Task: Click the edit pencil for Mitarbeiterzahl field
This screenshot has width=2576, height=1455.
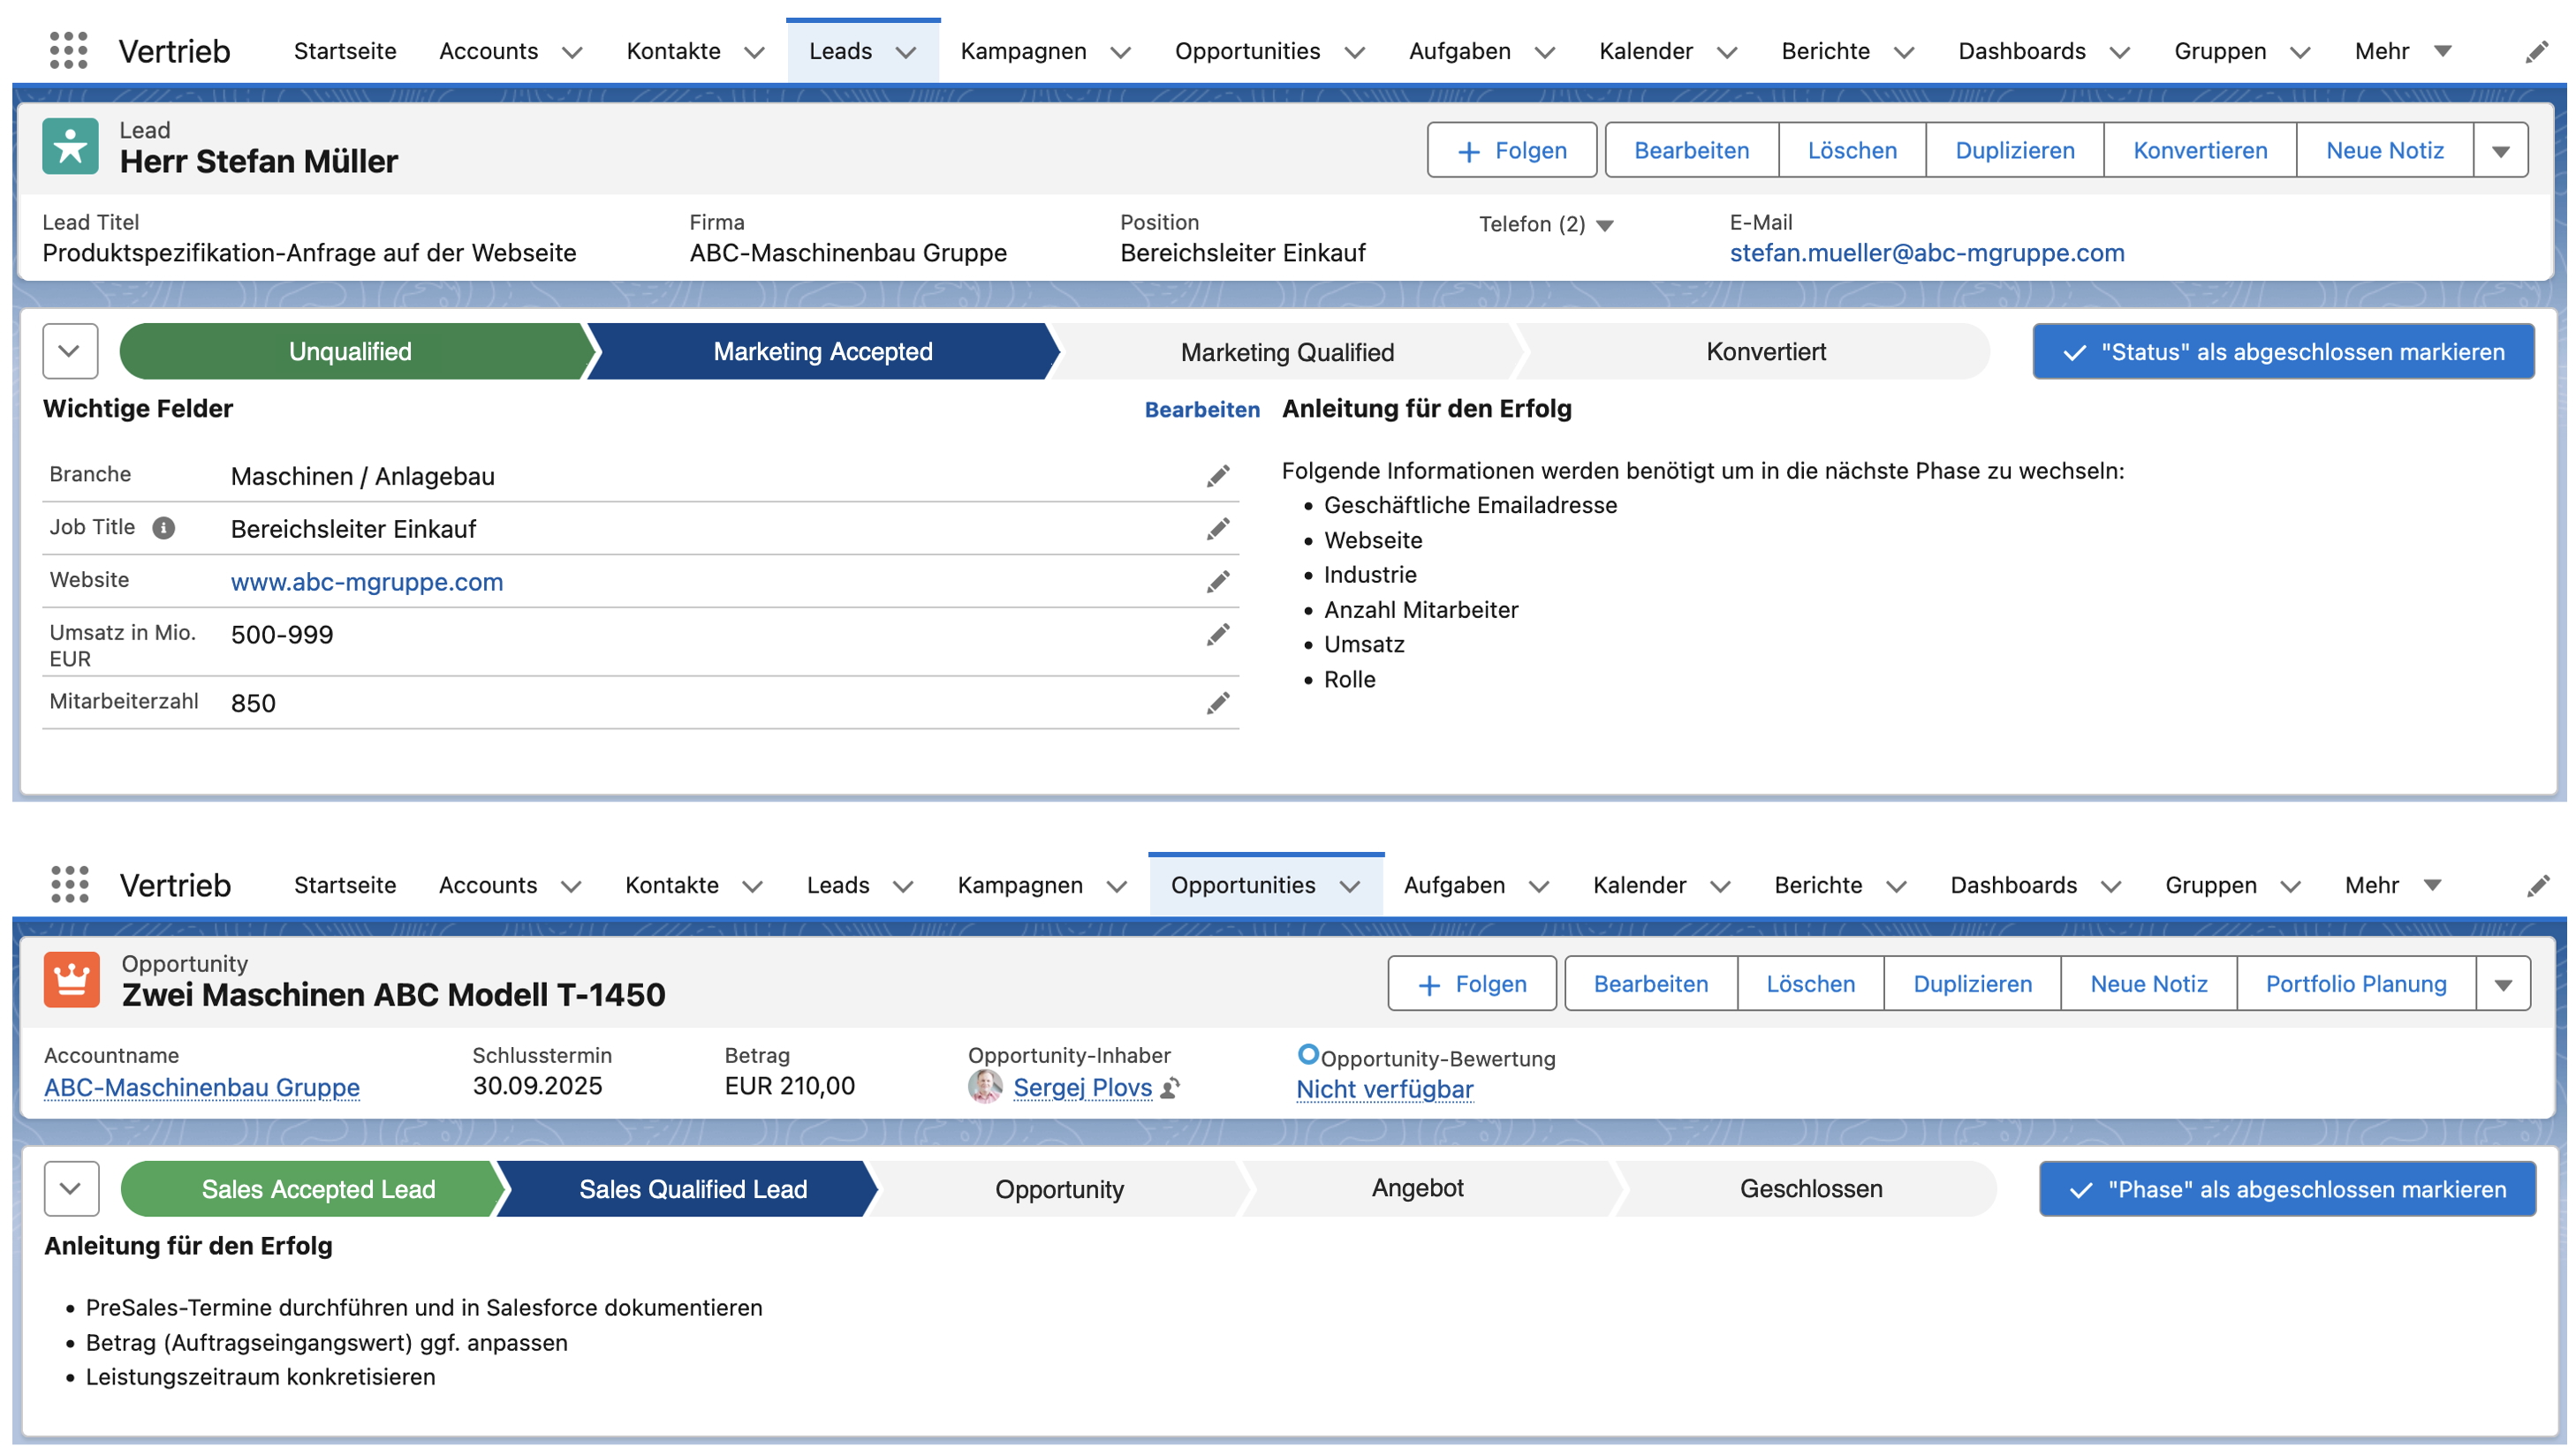Action: 1217,704
